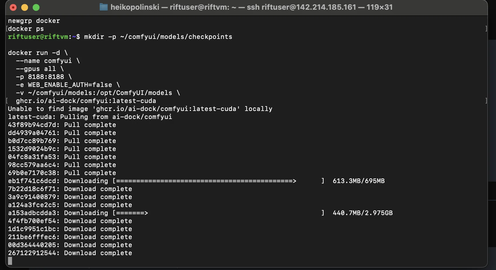
Task: Click the Unable to find image error line
Action: pos(140,109)
